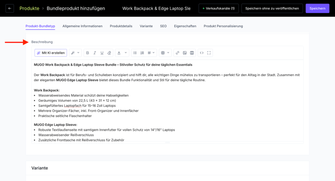Click bullet 'Wasserabweisendes Material schützt deine Habseligkeiten'
The height and width of the screenshot is (181, 335).
[x=83, y=95]
